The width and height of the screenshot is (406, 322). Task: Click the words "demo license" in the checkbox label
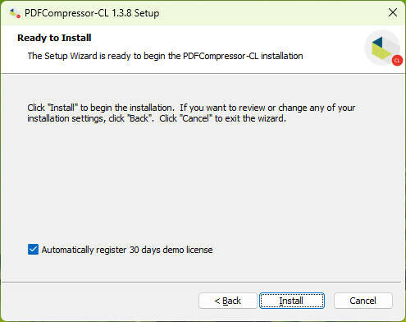188,250
